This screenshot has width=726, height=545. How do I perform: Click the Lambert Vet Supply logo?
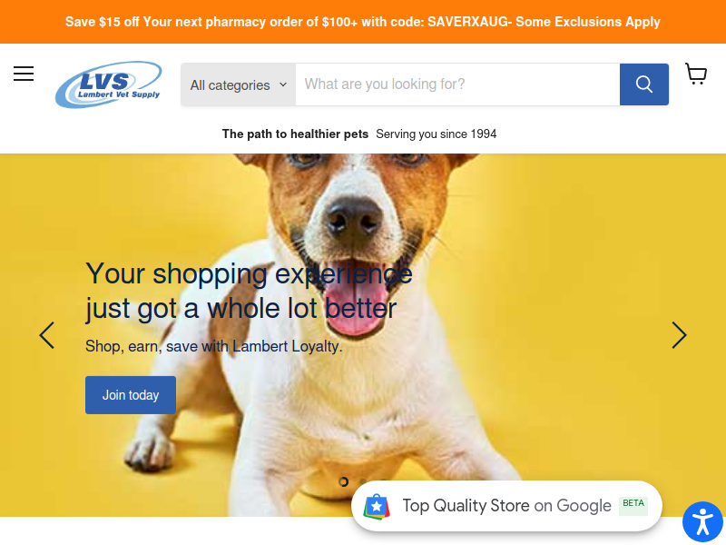click(109, 84)
